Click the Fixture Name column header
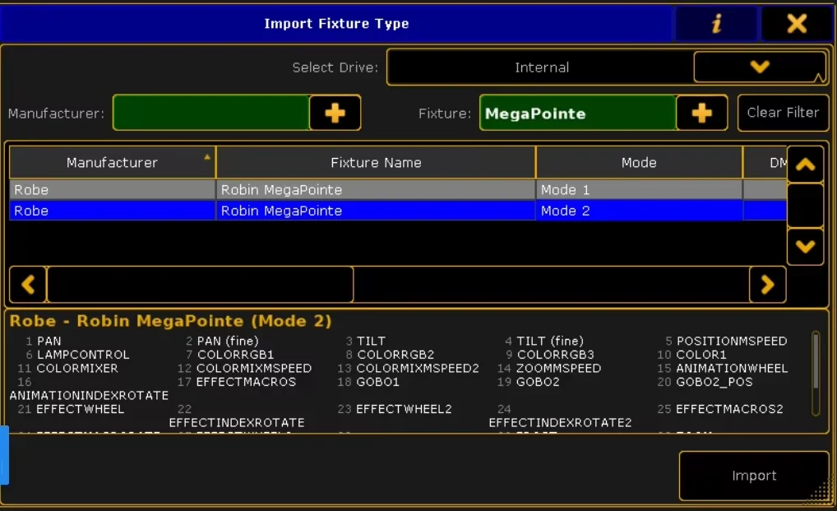Image resolution: width=837 pixels, height=511 pixels. point(376,163)
